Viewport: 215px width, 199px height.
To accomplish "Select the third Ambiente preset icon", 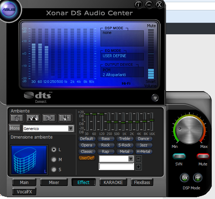I will [x=49, y=118].
